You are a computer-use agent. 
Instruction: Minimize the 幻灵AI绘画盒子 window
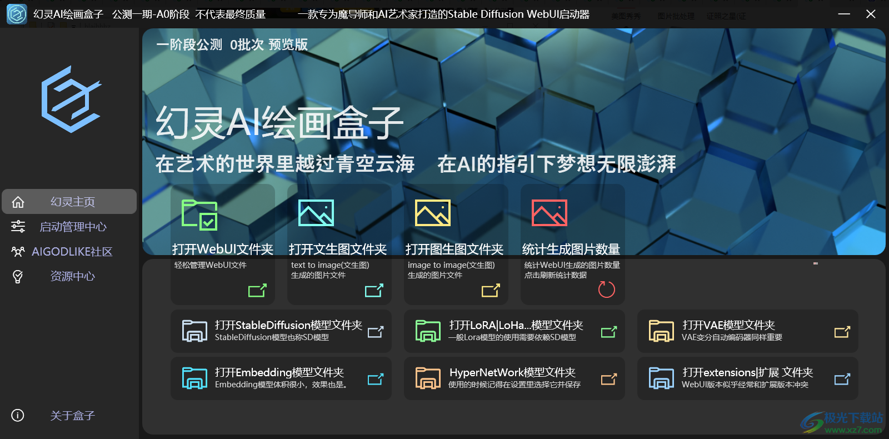click(844, 14)
